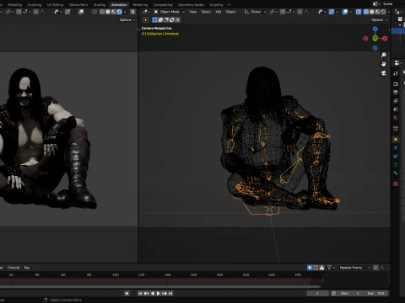Toggle snapping in right viewport header

(283, 12)
